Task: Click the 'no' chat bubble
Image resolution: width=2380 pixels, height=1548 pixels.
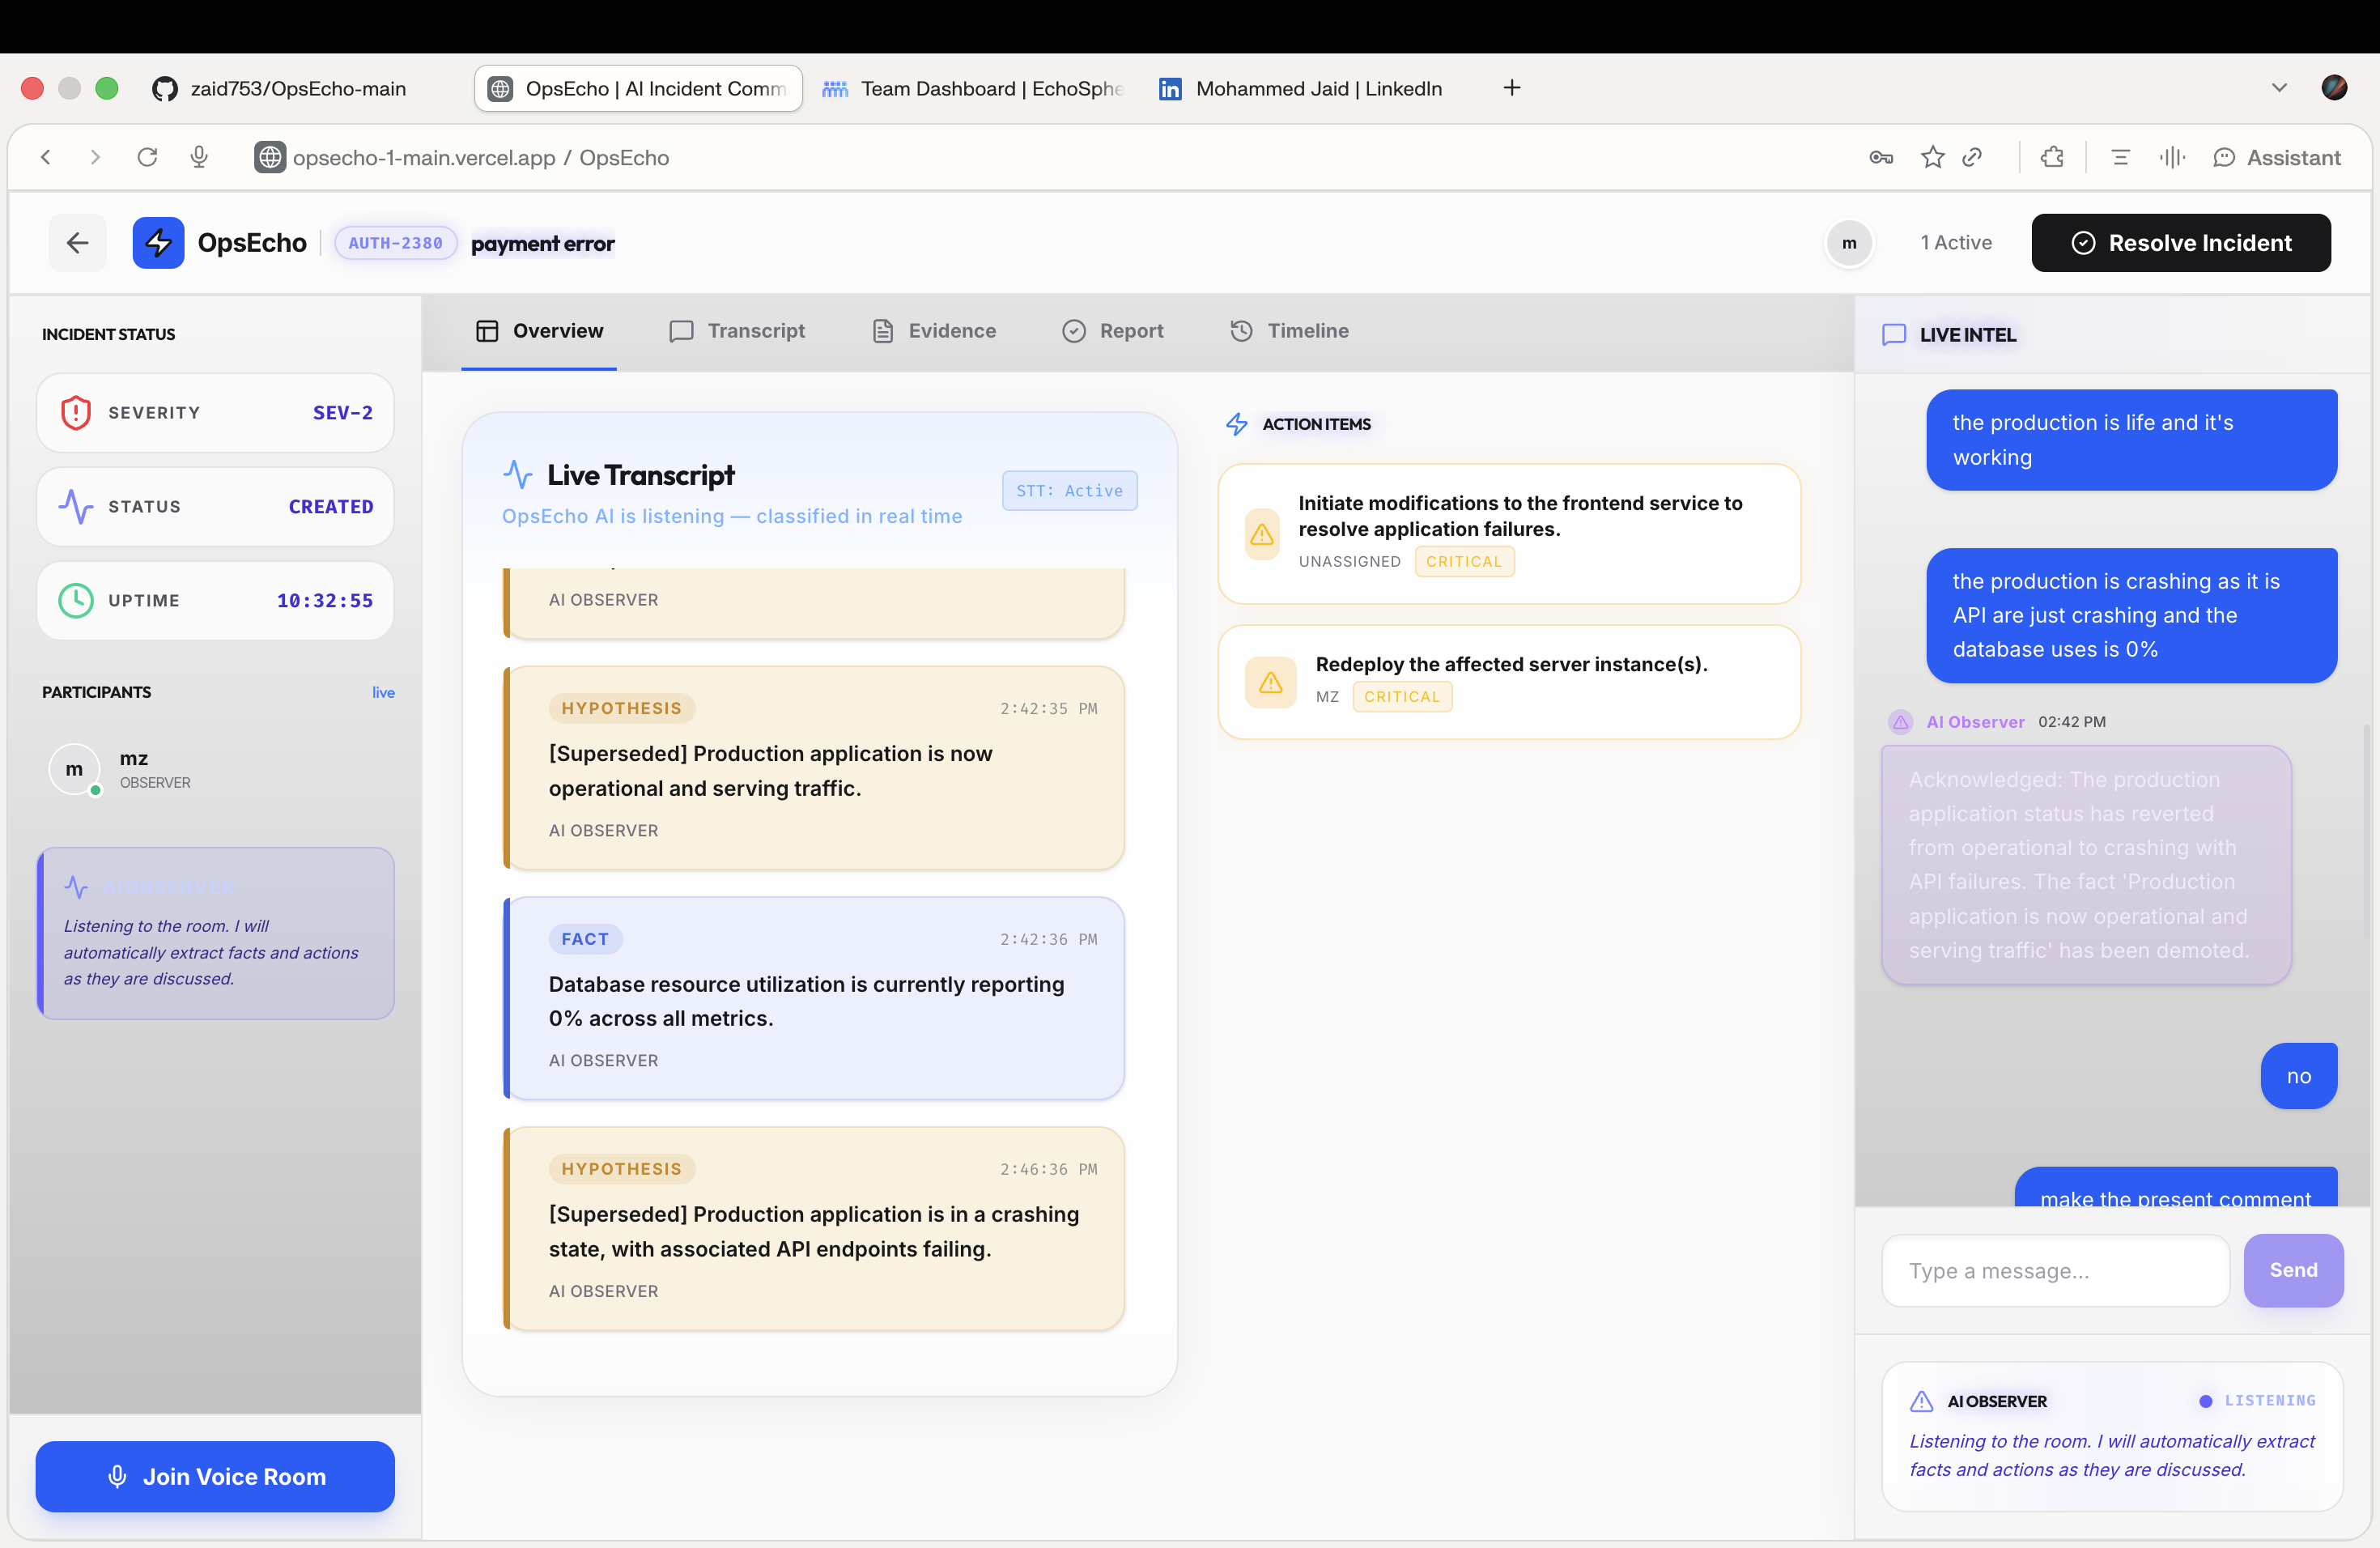Action: click(2298, 1076)
